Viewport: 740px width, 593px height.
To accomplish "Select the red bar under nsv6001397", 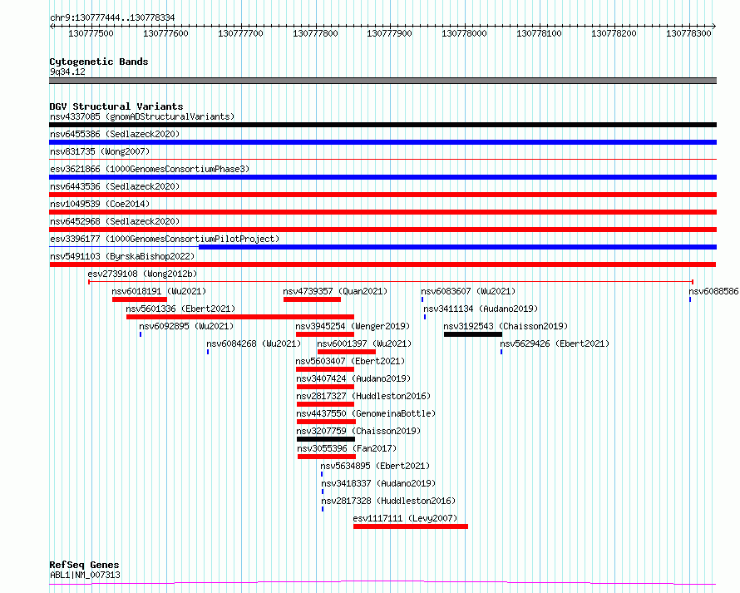I will tap(347, 352).
